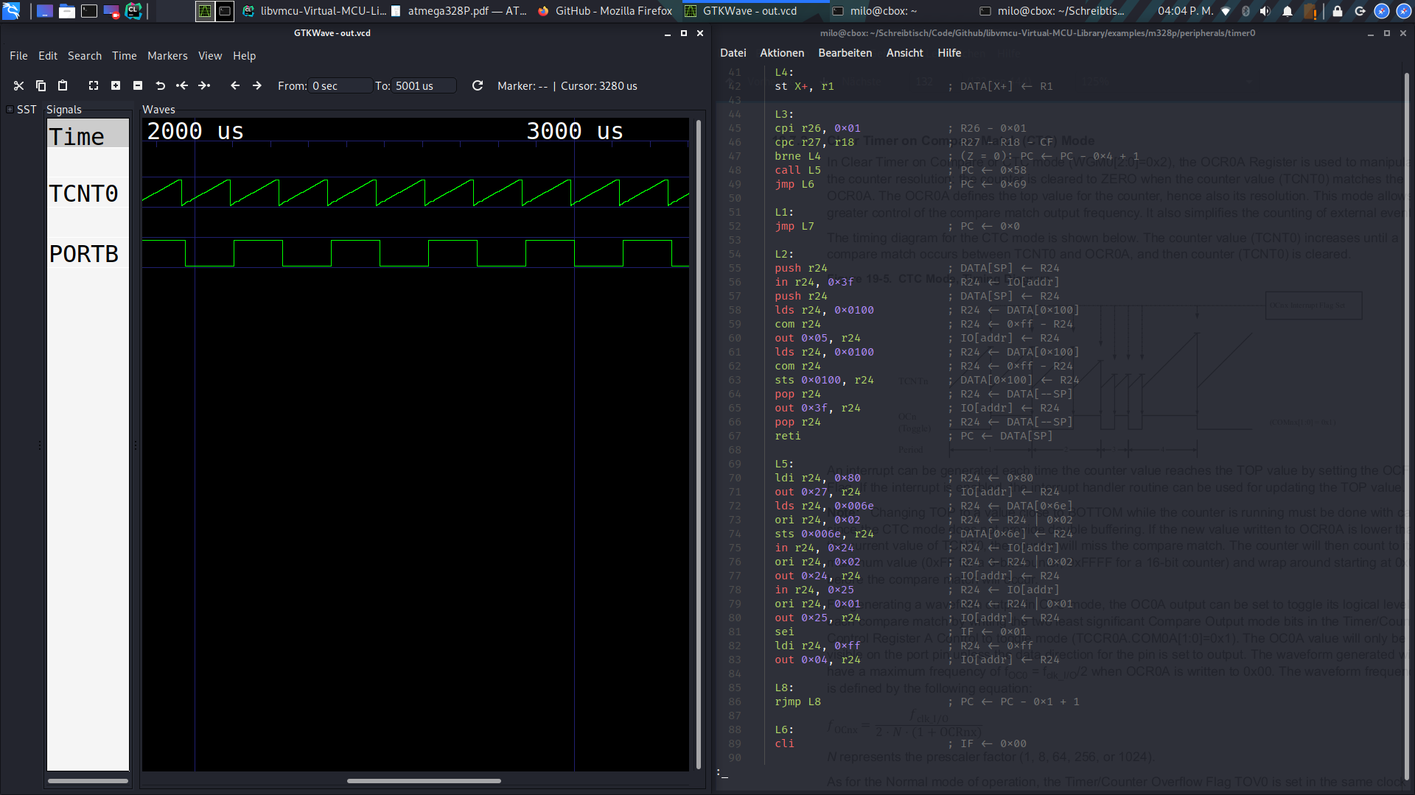The width and height of the screenshot is (1415, 795).
Task: Click the Paste clipboard icon in GTKWave toolbar
Action: (x=63, y=86)
